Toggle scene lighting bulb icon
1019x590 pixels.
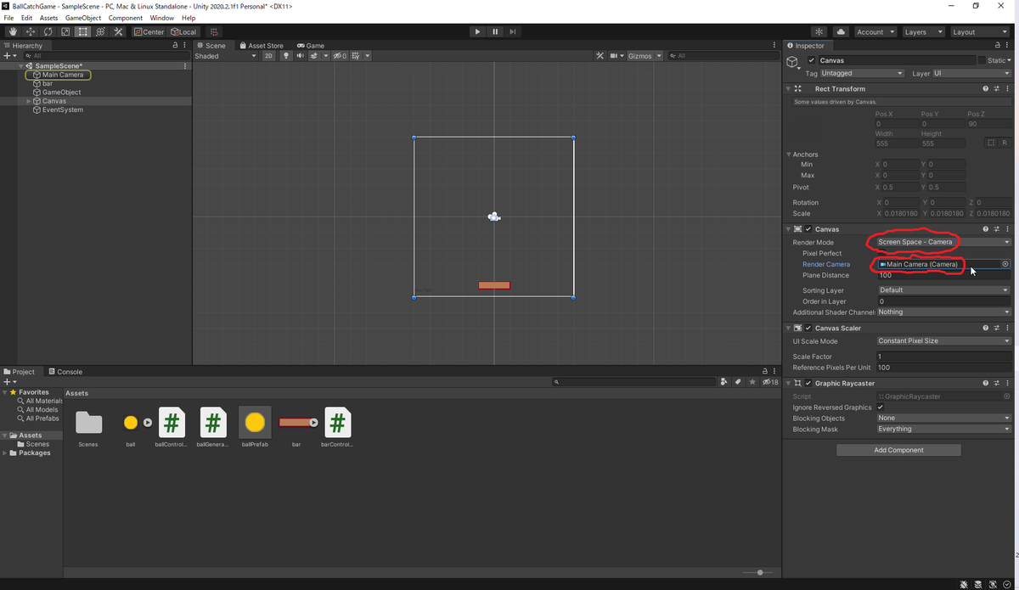coord(286,56)
